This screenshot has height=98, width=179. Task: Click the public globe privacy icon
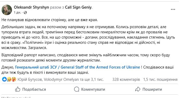point(25,13)
